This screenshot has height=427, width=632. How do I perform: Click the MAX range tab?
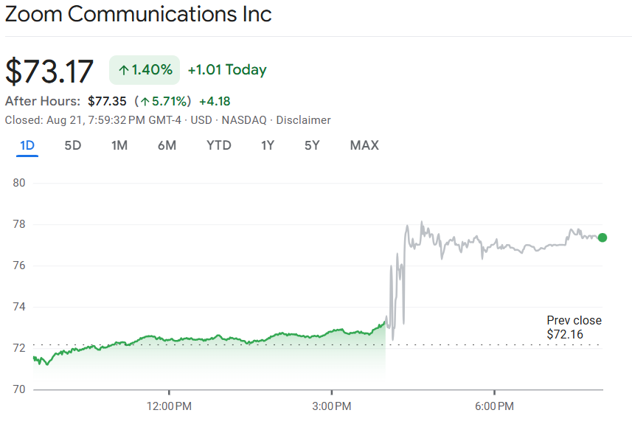click(x=364, y=145)
